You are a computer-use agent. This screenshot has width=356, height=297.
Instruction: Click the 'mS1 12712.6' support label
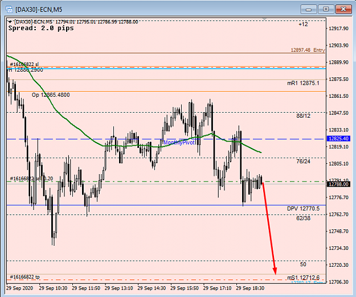pos(304,278)
